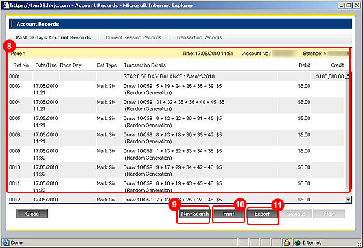
Task: Click draw details 6 + 18 + 19 + 43 + 45 + 46
Action: [185, 183]
